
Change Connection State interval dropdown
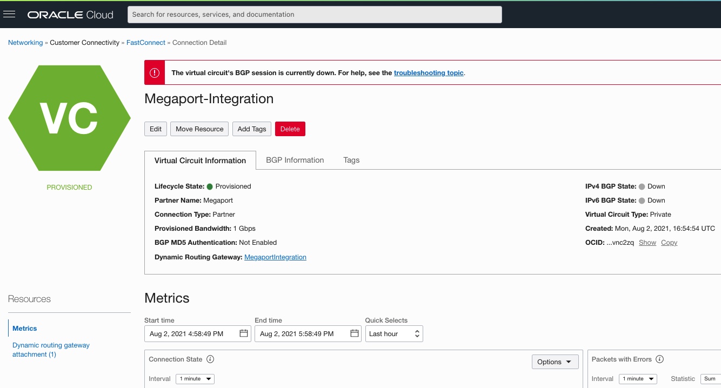tap(195, 379)
